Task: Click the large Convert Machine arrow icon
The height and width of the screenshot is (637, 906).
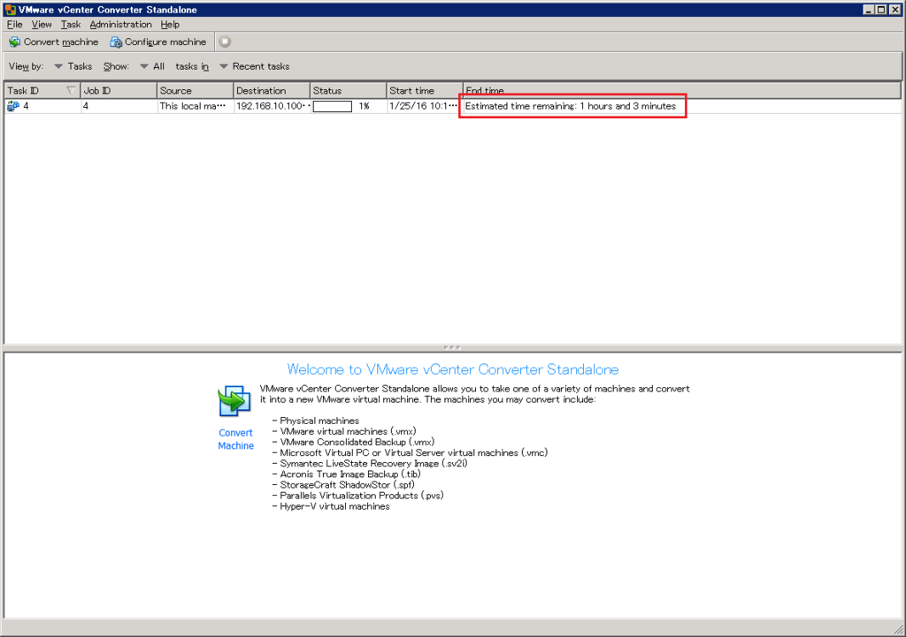Action: (x=234, y=401)
